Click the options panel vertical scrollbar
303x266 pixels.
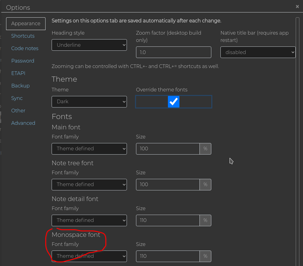click(298, 142)
